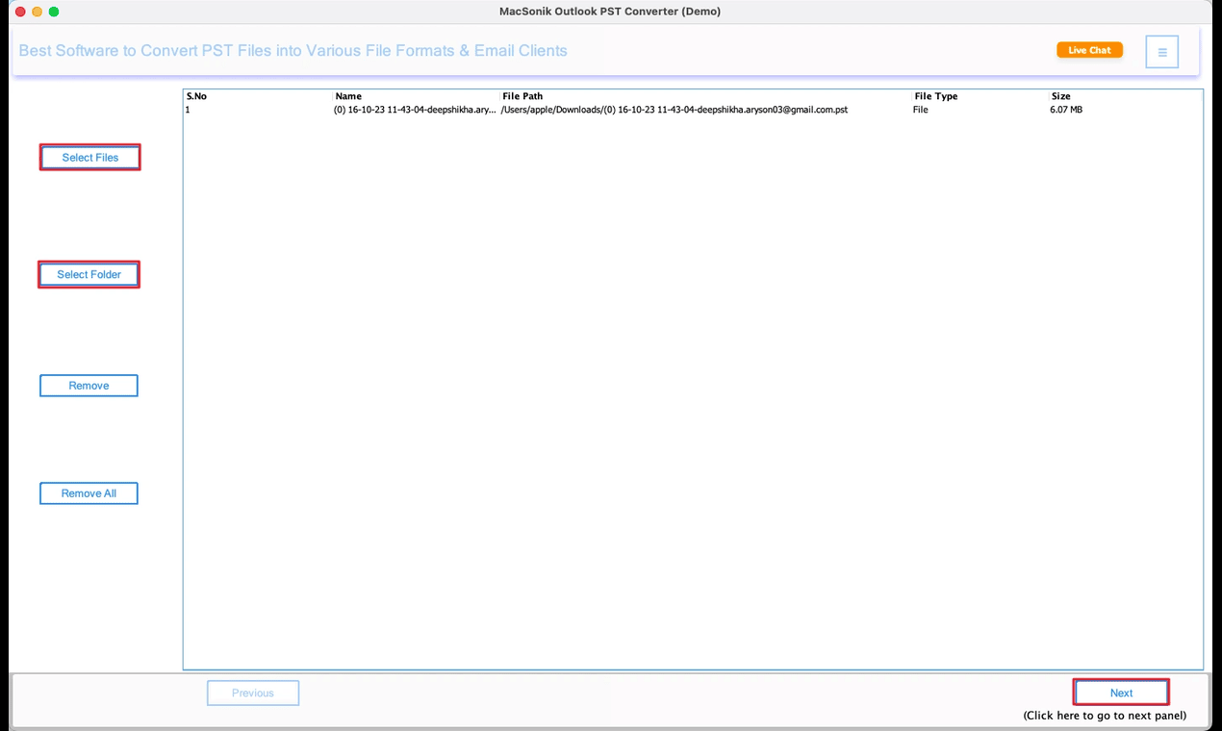Screen dimensions: 1222x731
Task: Click the MacSonik header tagline banner
Action: (x=293, y=50)
